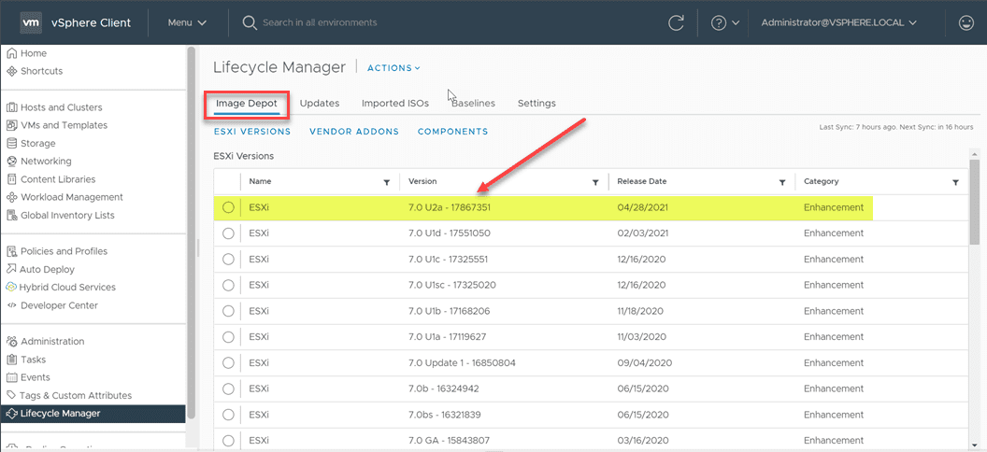The height and width of the screenshot is (452, 987).
Task: Open the help question mark icon
Action: [x=718, y=22]
